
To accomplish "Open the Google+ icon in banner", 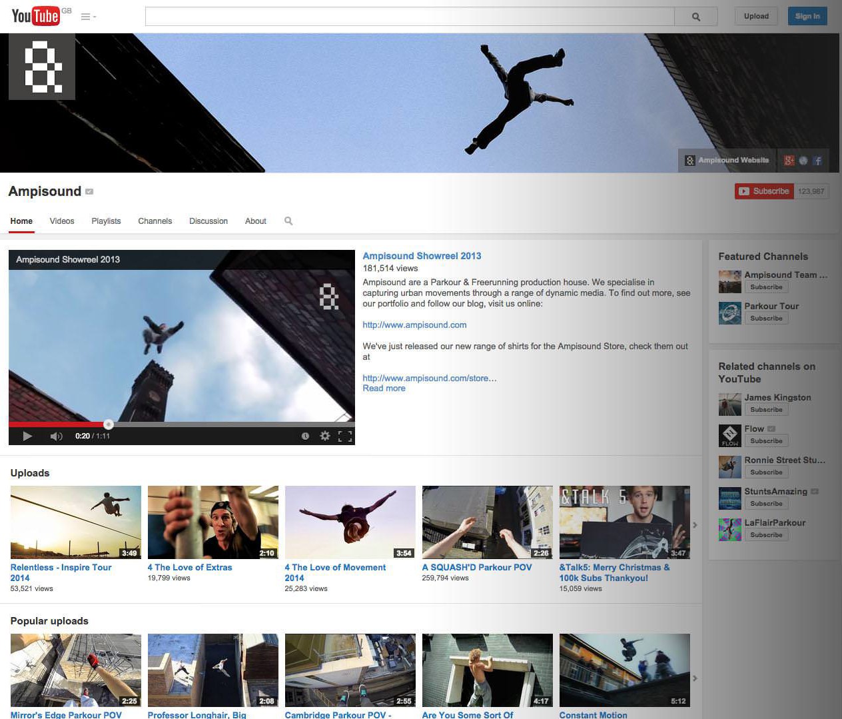I will click(x=789, y=160).
